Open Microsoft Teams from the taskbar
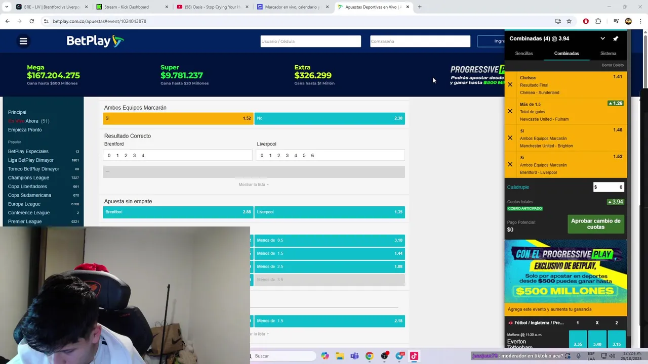The width and height of the screenshot is (648, 364). point(354,356)
